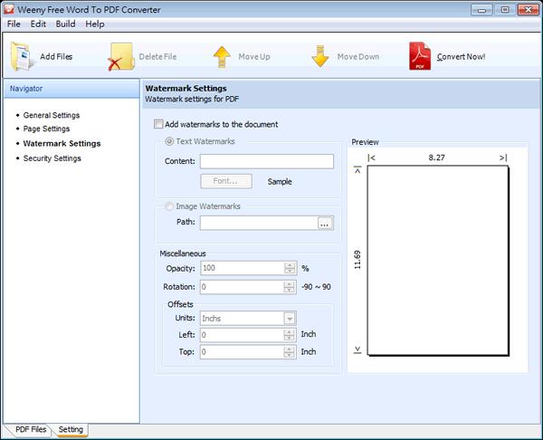543x440 pixels.
Task: Open the Build menu
Action: (x=65, y=24)
